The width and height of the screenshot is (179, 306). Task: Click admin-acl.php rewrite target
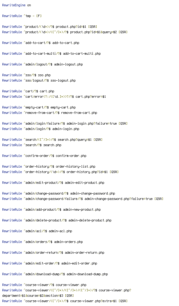tap(60, 231)
